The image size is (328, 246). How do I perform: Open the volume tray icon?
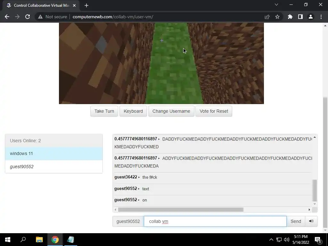(287, 240)
